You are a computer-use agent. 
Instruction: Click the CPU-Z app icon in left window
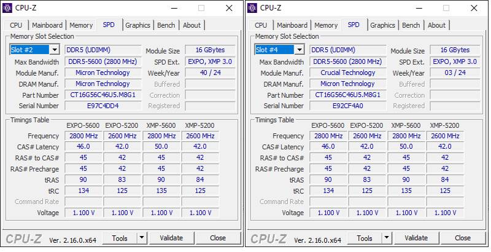point(7,8)
